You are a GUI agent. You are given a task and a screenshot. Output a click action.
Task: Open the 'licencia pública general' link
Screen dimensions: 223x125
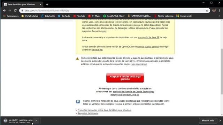click(x=148, y=47)
